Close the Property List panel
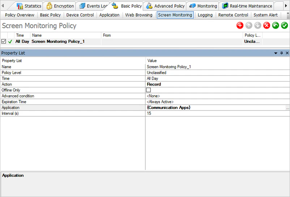The height and width of the screenshot is (197, 290). 287,53
